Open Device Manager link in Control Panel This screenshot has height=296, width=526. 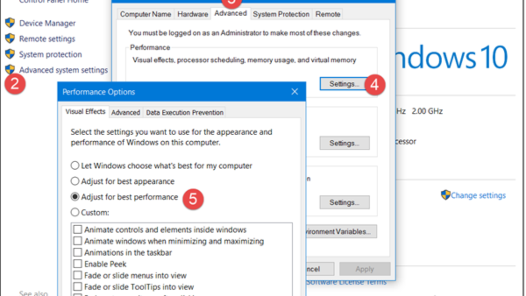tap(47, 23)
